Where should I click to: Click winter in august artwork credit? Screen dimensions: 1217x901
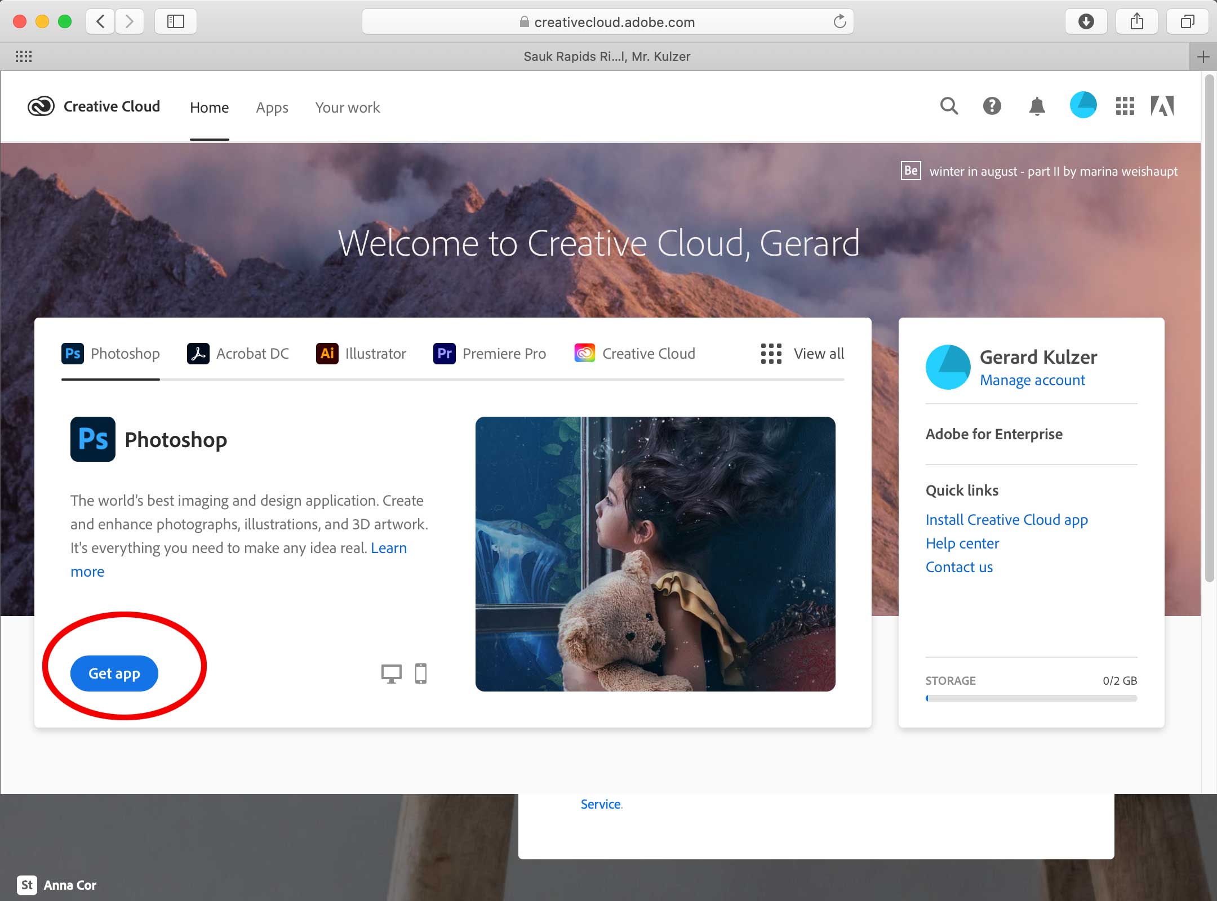tap(1053, 171)
